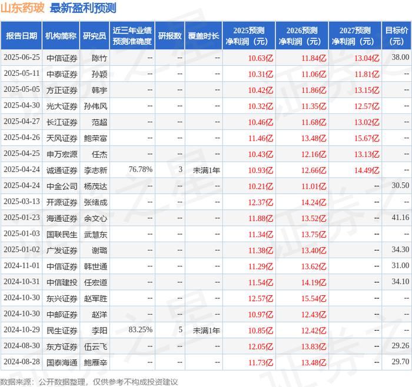Select institution 国联民生
Image resolution: width=412 pixels, height=387 pixels.
[62, 234]
